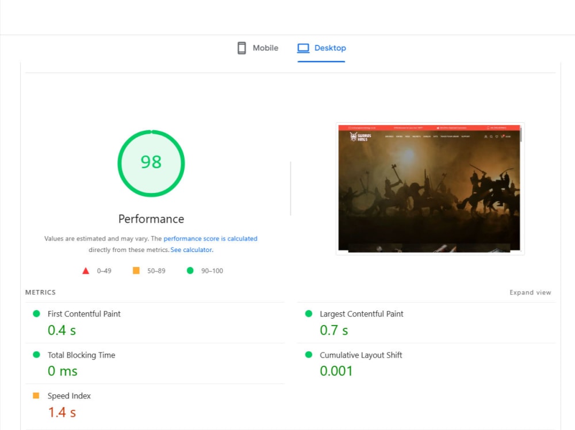Switch to the Mobile tab
Screen dimensions: 575x430
pos(258,48)
